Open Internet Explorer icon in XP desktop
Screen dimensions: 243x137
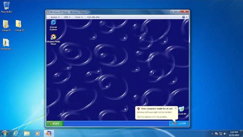53,25
